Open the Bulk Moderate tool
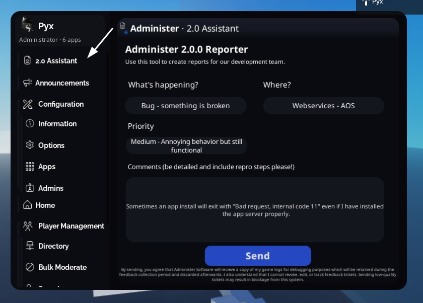Image resolution: width=423 pixels, height=303 pixels. (x=63, y=267)
